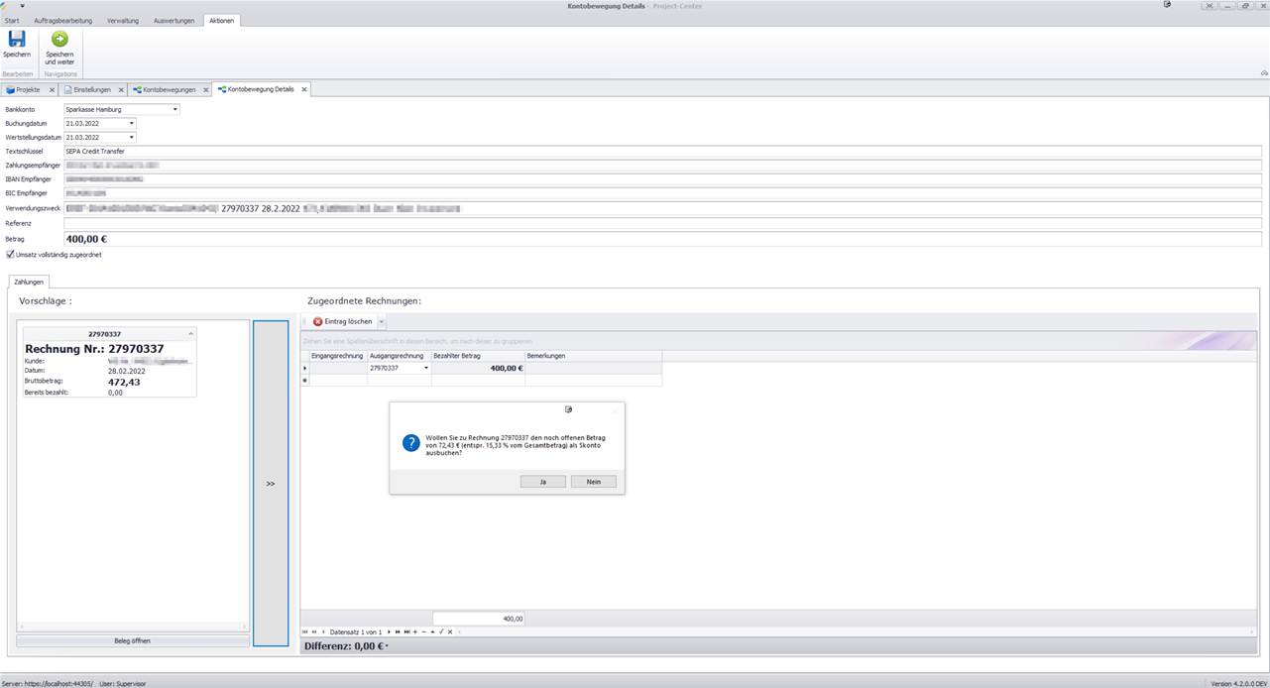Add a new record with plus icon

(415, 631)
